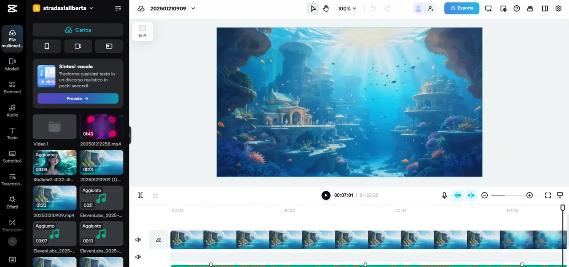This screenshot has height=267, width=569.
Task: Open the calendar scheduling icon
Action: pos(503,8)
